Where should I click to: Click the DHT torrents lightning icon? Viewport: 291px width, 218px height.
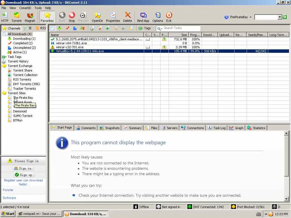pyautogui.click(x=123, y=28)
